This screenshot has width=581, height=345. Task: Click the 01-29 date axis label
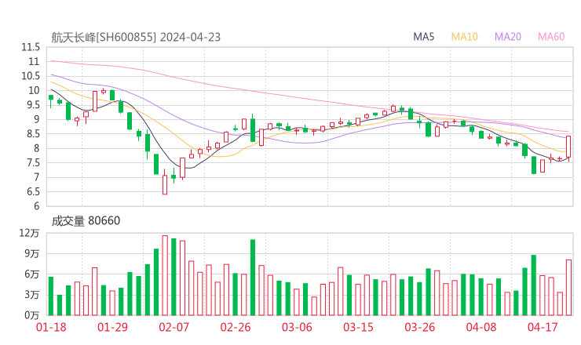(112, 327)
